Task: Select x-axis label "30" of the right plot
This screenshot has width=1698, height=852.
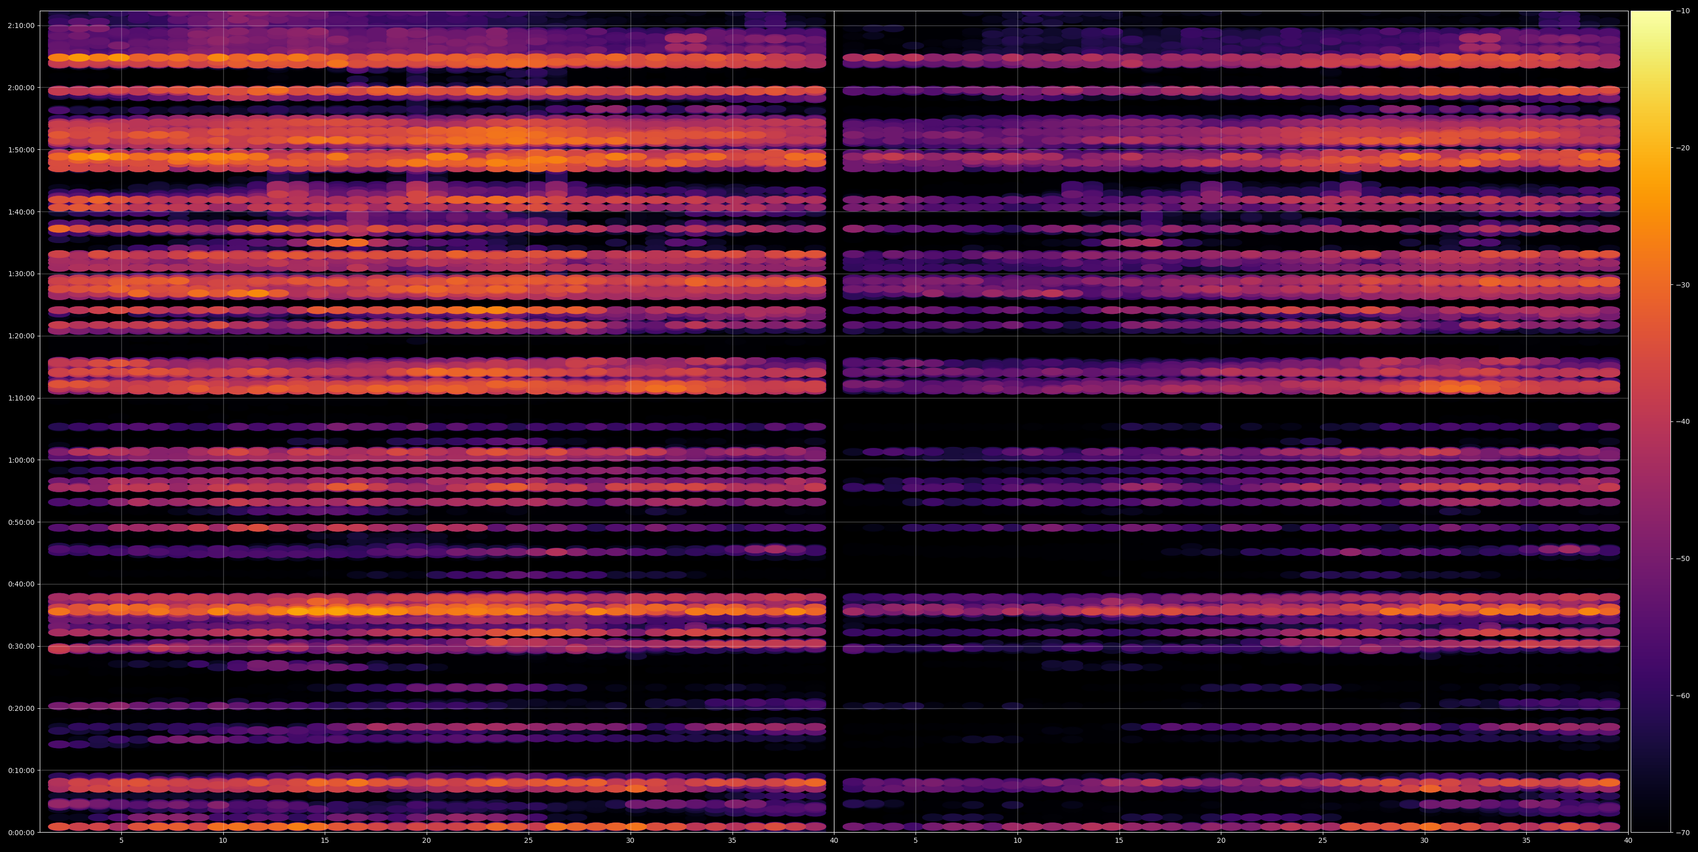Action: (1424, 841)
